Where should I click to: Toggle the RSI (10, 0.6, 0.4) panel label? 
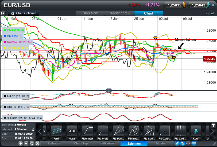pos(16,107)
